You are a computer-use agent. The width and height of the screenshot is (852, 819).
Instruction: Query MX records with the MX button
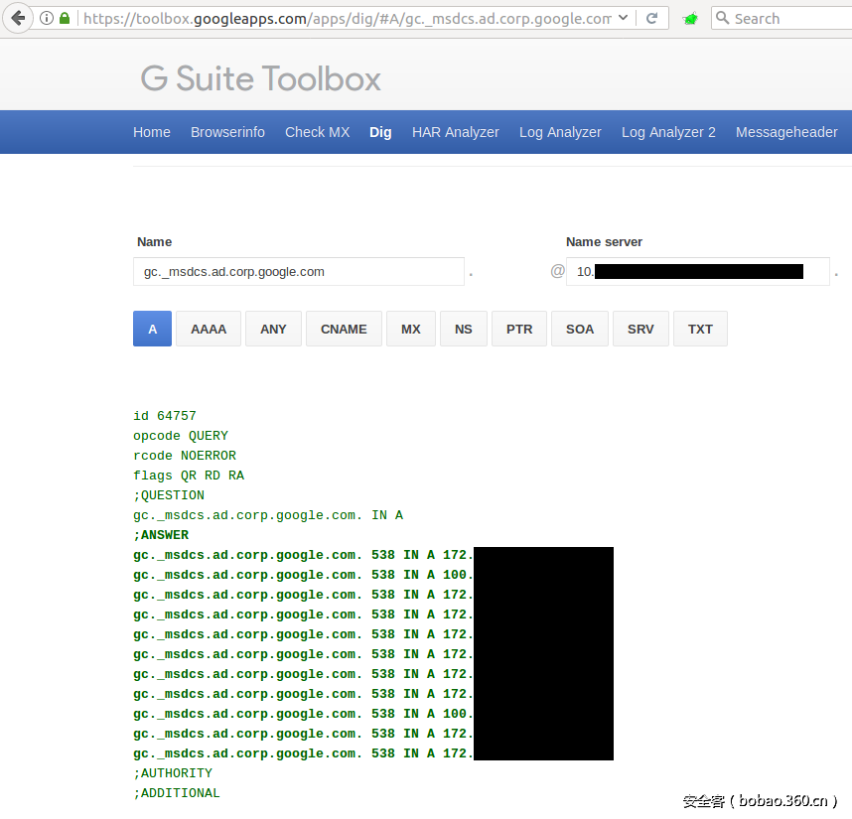click(411, 329)
